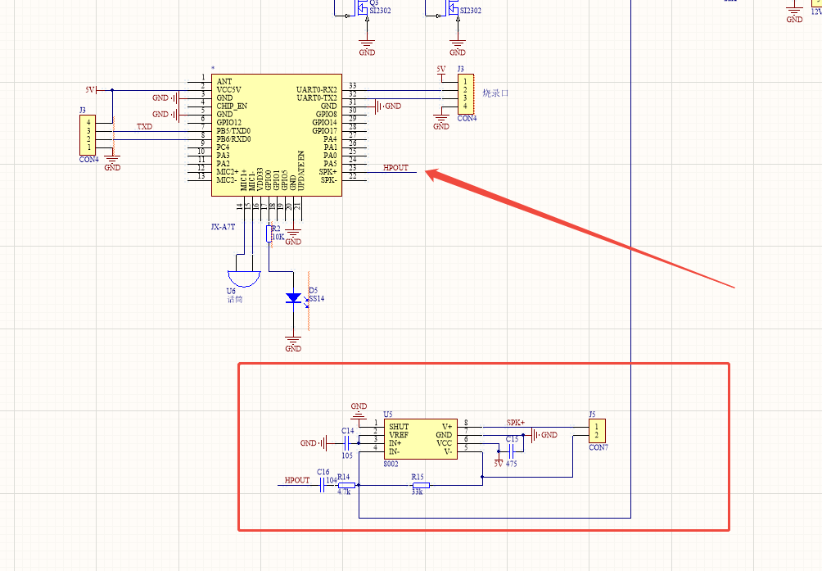The image size is (822, 571).
Task: Select the SPK+ net label near U5
Action: tap(515, 423)
